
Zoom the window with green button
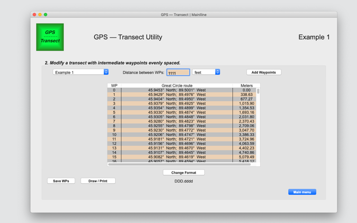[x=46, y=15]
